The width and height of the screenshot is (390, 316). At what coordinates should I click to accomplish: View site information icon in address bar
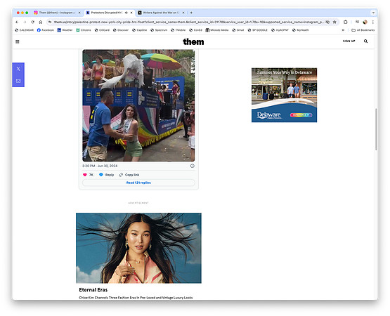(x=50, y=22)
